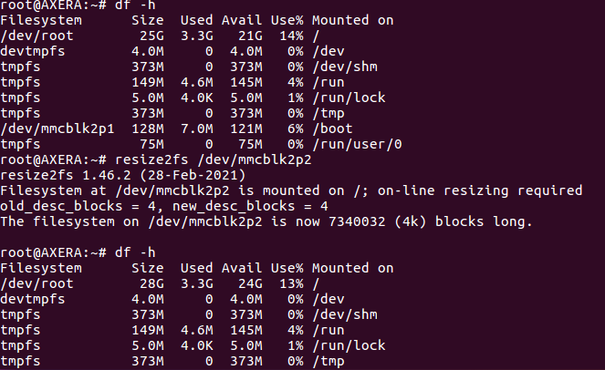This screenshot has width=605, height=370.
Task: Click the 13% usage value
Action: coord(291,283)
